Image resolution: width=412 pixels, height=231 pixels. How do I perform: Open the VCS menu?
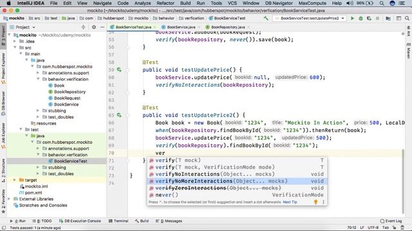(232, 3)
